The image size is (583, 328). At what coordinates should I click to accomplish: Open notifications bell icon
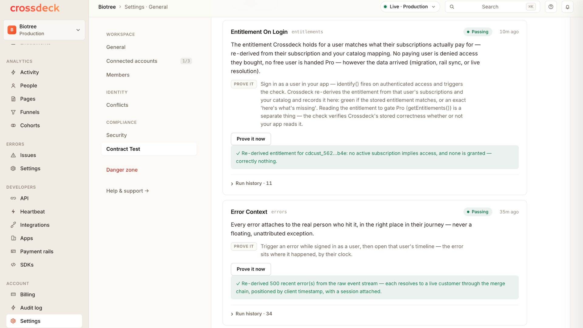(567, 7)
